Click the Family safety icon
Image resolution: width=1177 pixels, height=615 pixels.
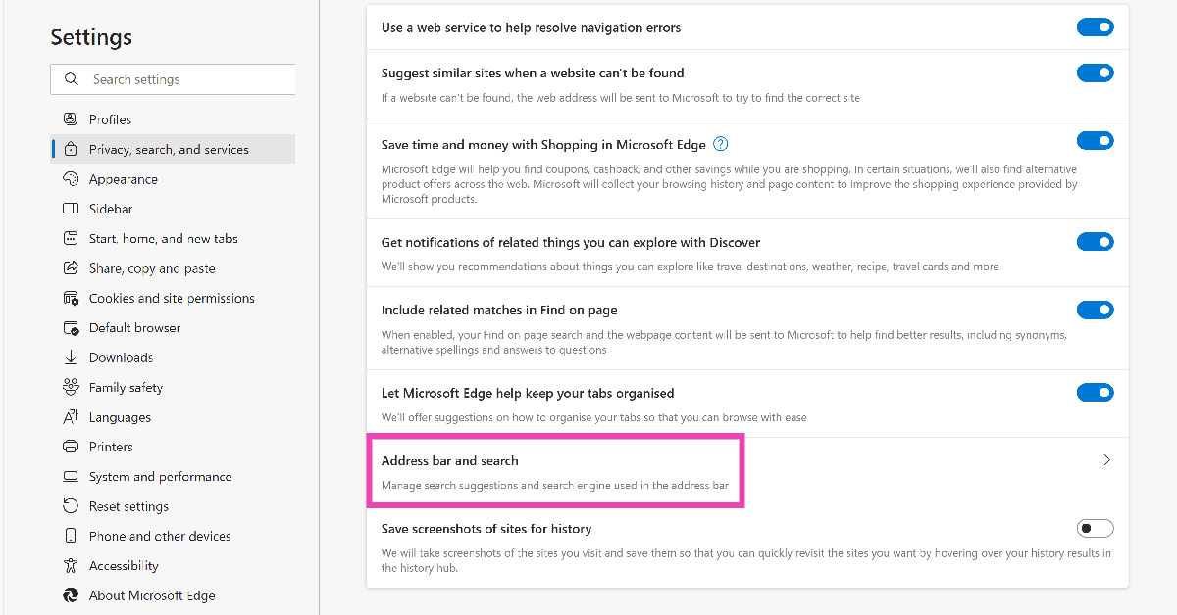pyautogui.click(x=71, y=387)
